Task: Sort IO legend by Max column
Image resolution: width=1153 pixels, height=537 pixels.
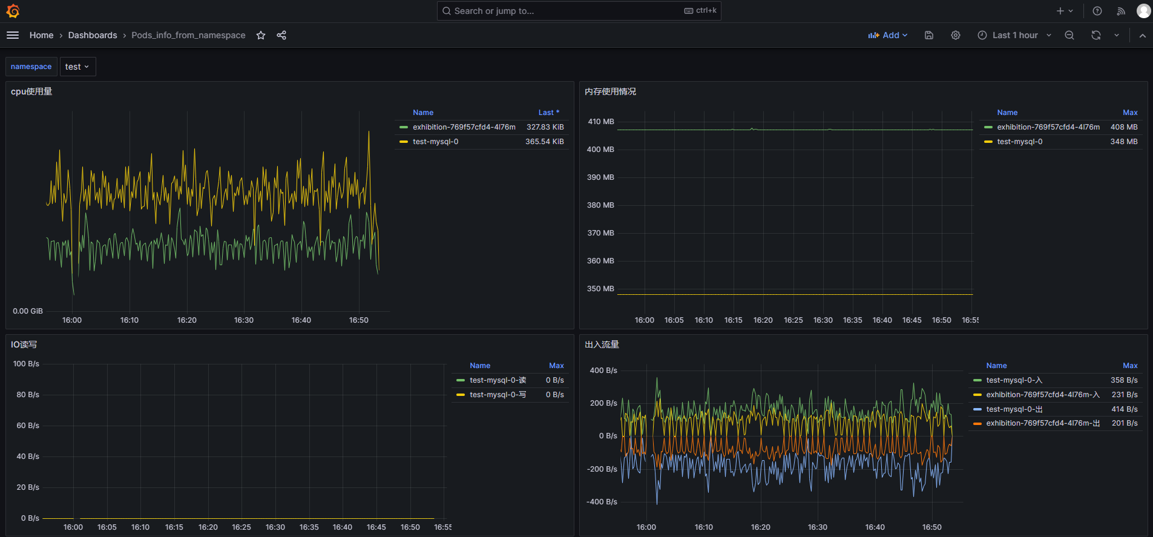Action: [x=556, y=366]
